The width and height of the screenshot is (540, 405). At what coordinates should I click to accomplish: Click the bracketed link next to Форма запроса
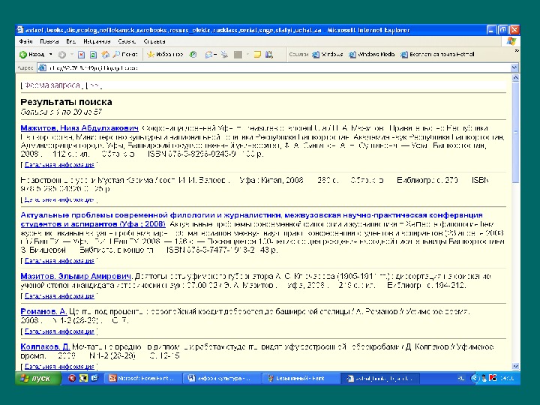click(94, 85)
